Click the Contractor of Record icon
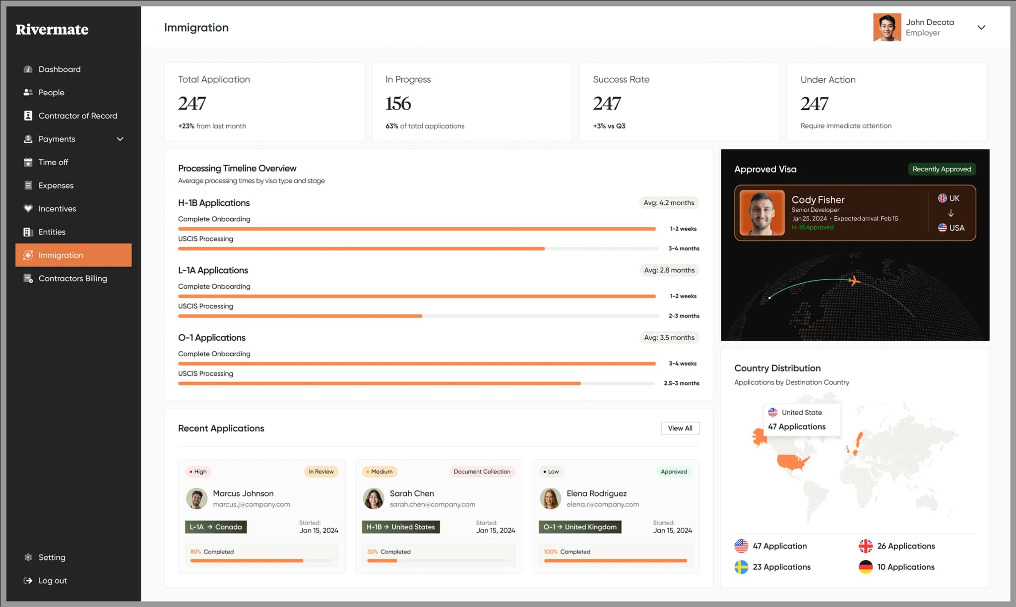The image size is (1016, 607). coord(28,115)
